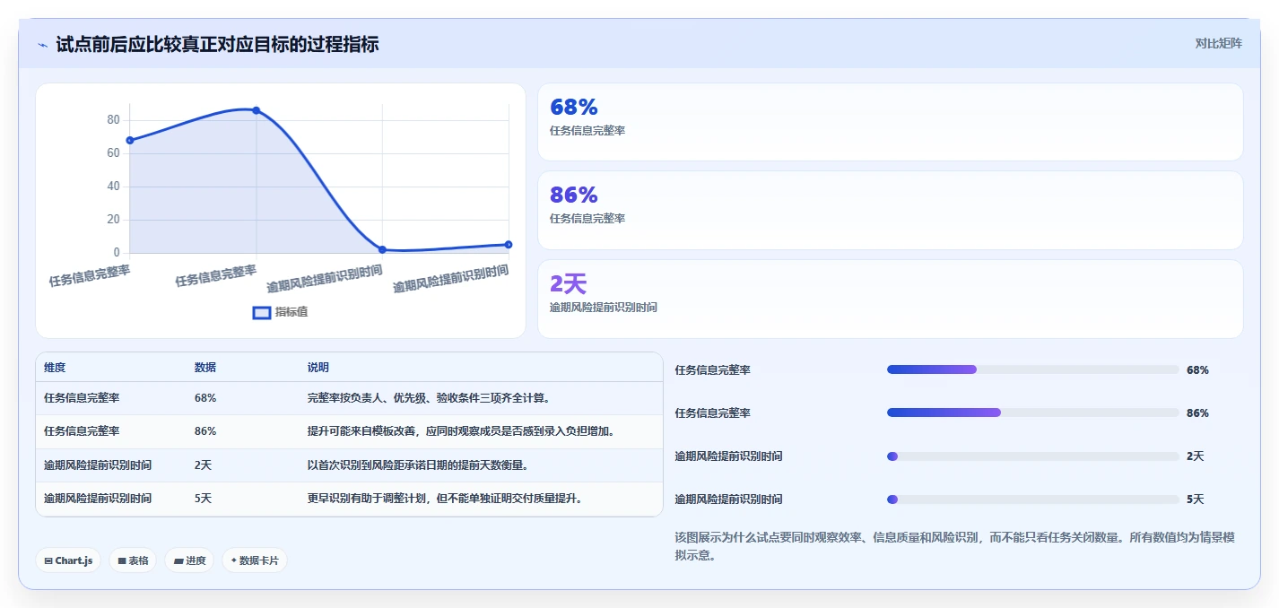Click the y-axis label 40 on the chart
The width and height of the screenshot is (1279, 608).
pos(113,187)
